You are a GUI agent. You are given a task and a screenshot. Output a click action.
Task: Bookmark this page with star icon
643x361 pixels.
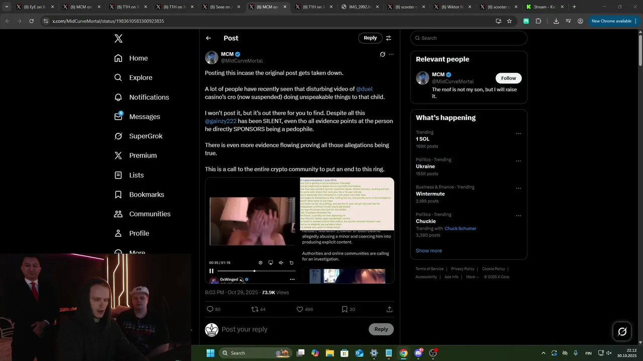click(x=509, y=21)
